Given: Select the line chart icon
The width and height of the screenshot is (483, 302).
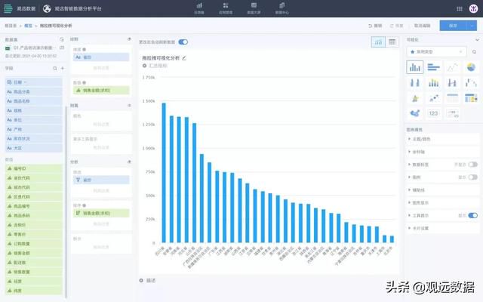Looking at the screenshot, I should (x=452, y=67).
